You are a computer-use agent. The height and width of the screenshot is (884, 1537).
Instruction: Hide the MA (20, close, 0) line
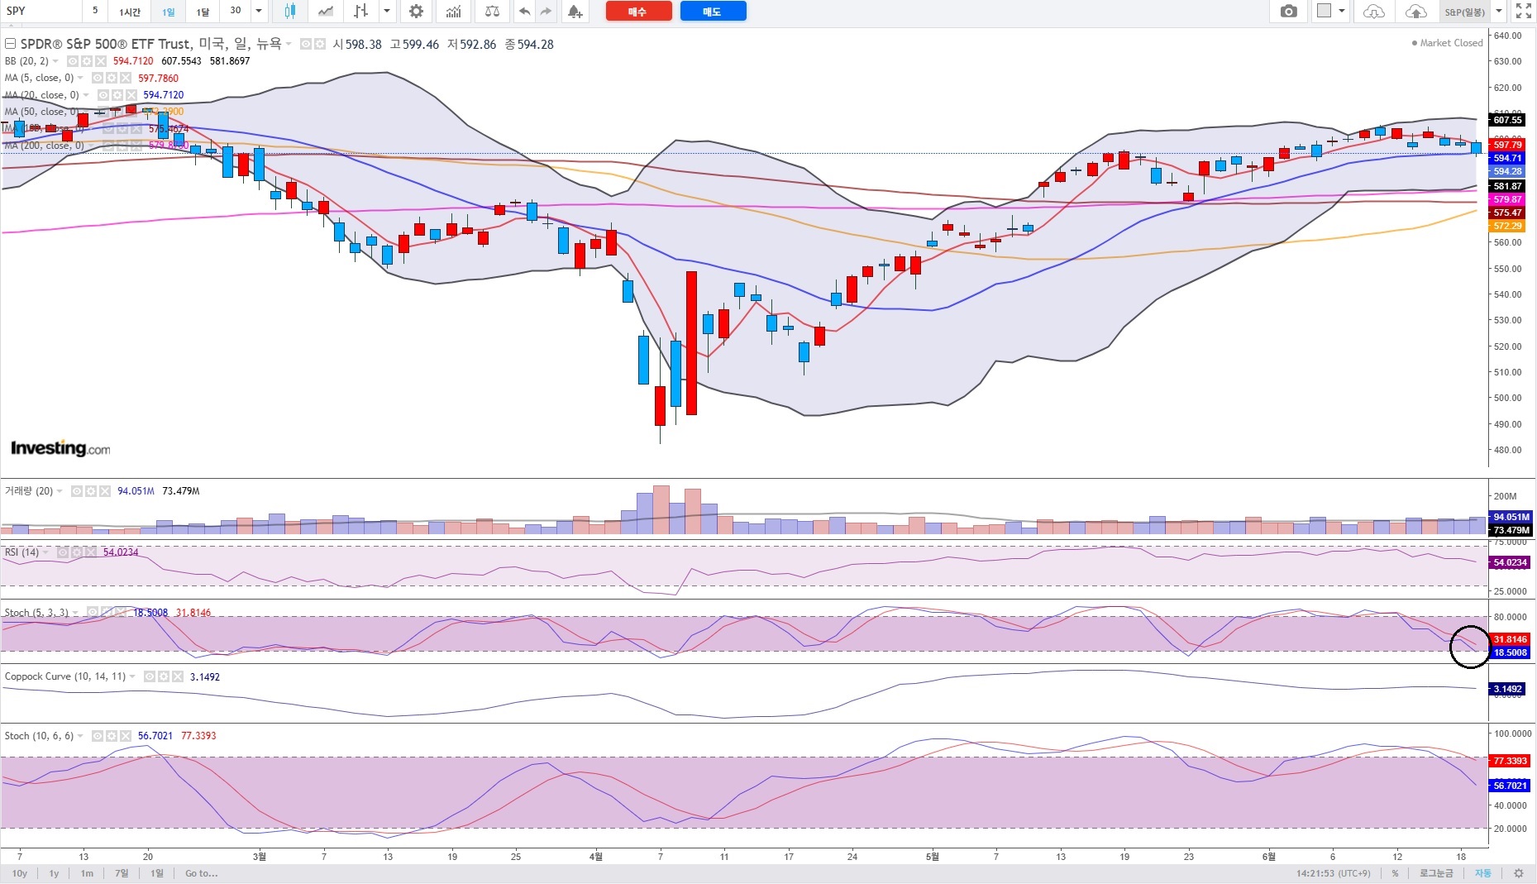[103, 95]
